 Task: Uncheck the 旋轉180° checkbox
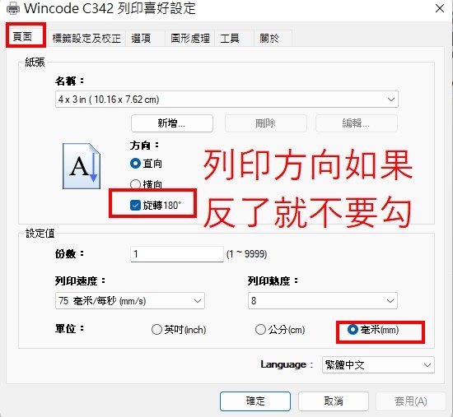point(135,205)
